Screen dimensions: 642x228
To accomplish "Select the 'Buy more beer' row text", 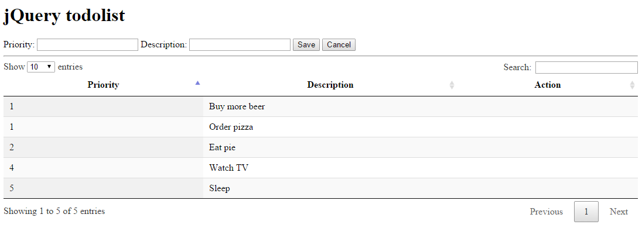I will point(237,106).
